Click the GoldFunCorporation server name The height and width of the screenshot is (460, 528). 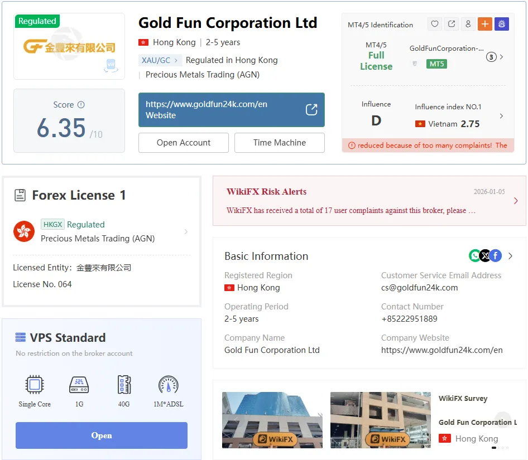click(x=447, y=48)
